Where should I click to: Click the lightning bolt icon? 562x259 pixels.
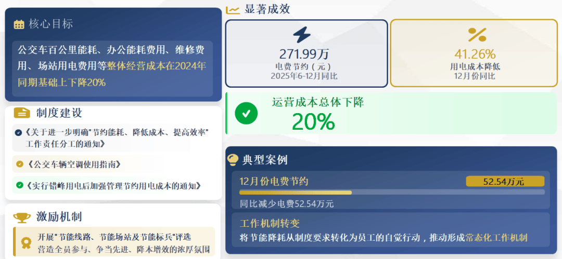click(x=302, y=35)
